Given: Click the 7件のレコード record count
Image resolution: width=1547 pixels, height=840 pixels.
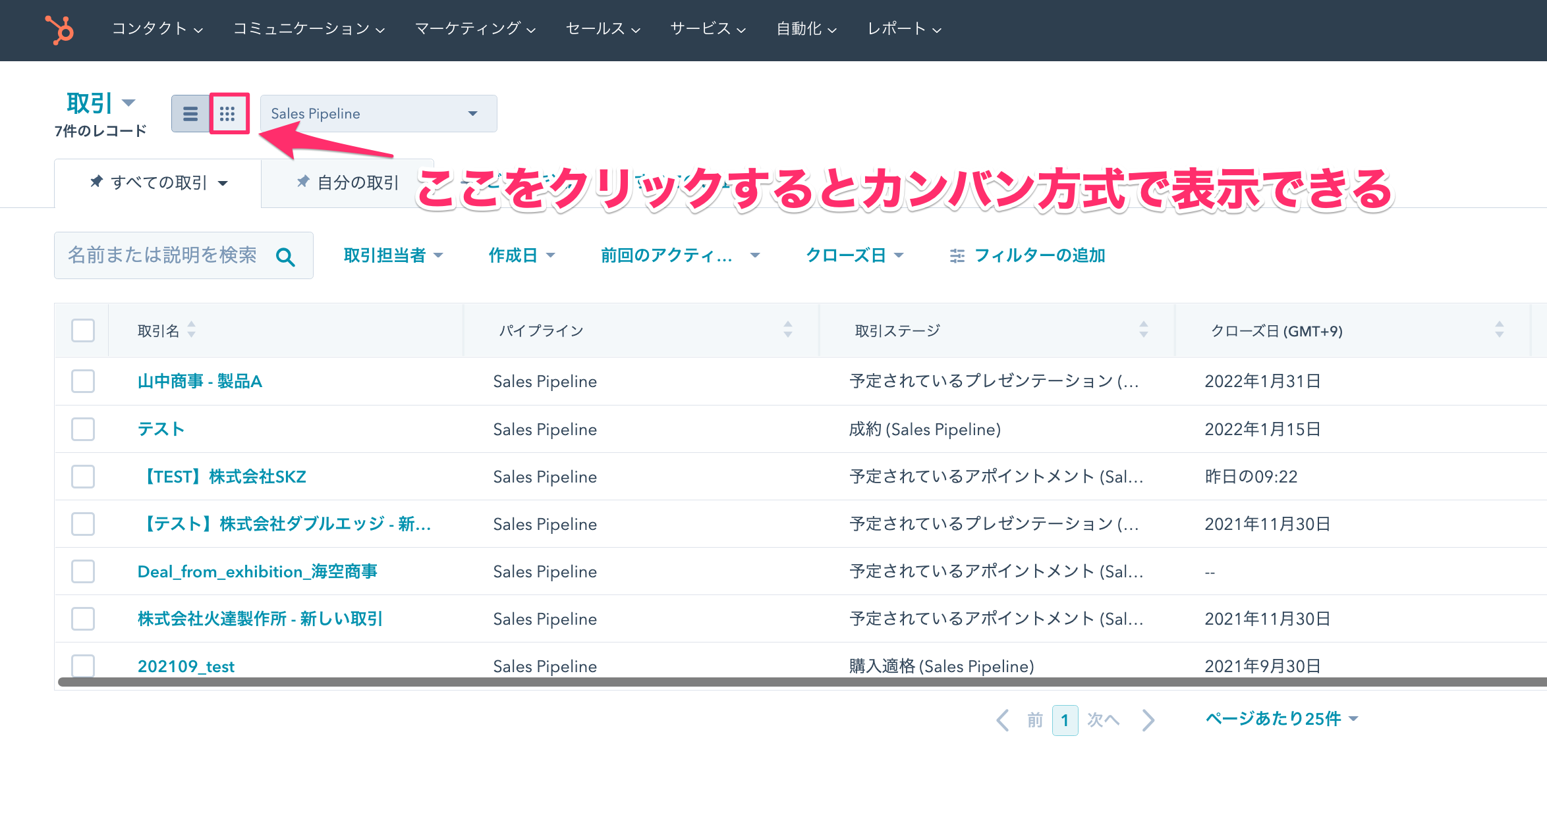Looking at the screenshot, I should (x=100, y=131).
